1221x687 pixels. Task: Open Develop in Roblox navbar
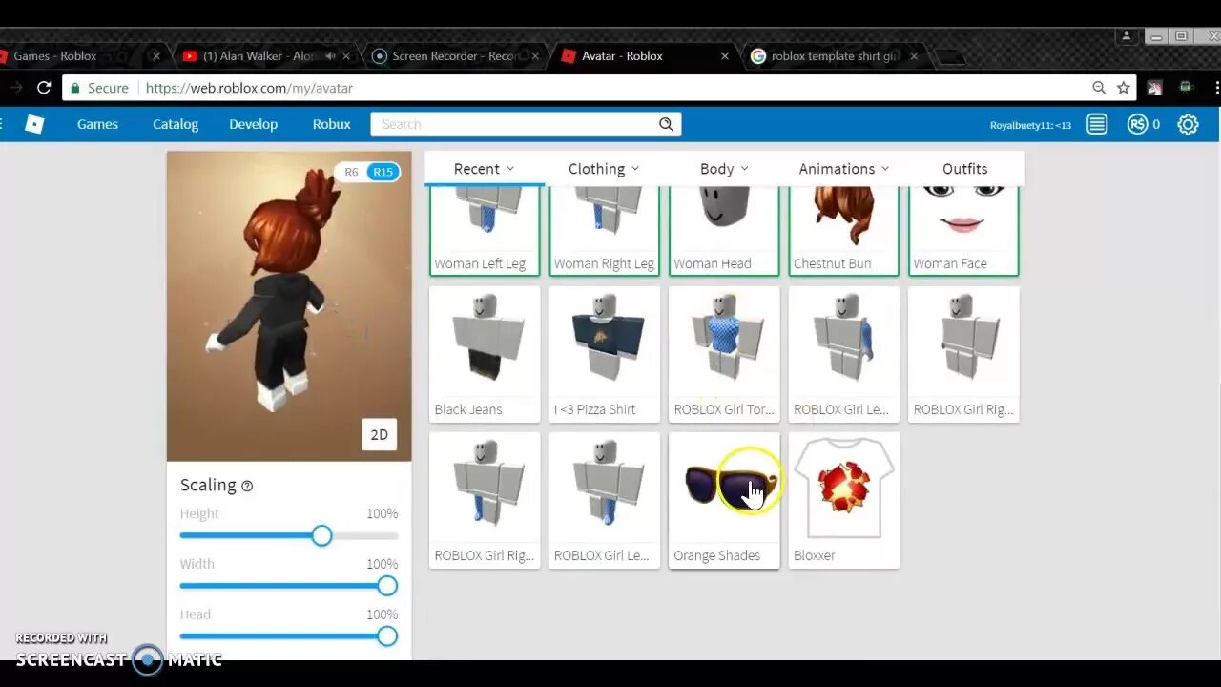(253, 124)
